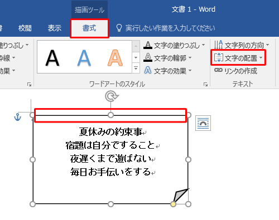
Task: Open the ワードアートのスタイル dialog launcher
Action: (x=205, y=85)
